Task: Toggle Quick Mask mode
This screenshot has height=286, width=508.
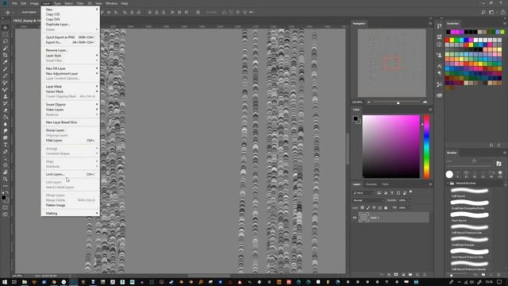Action: coord(6,207)
